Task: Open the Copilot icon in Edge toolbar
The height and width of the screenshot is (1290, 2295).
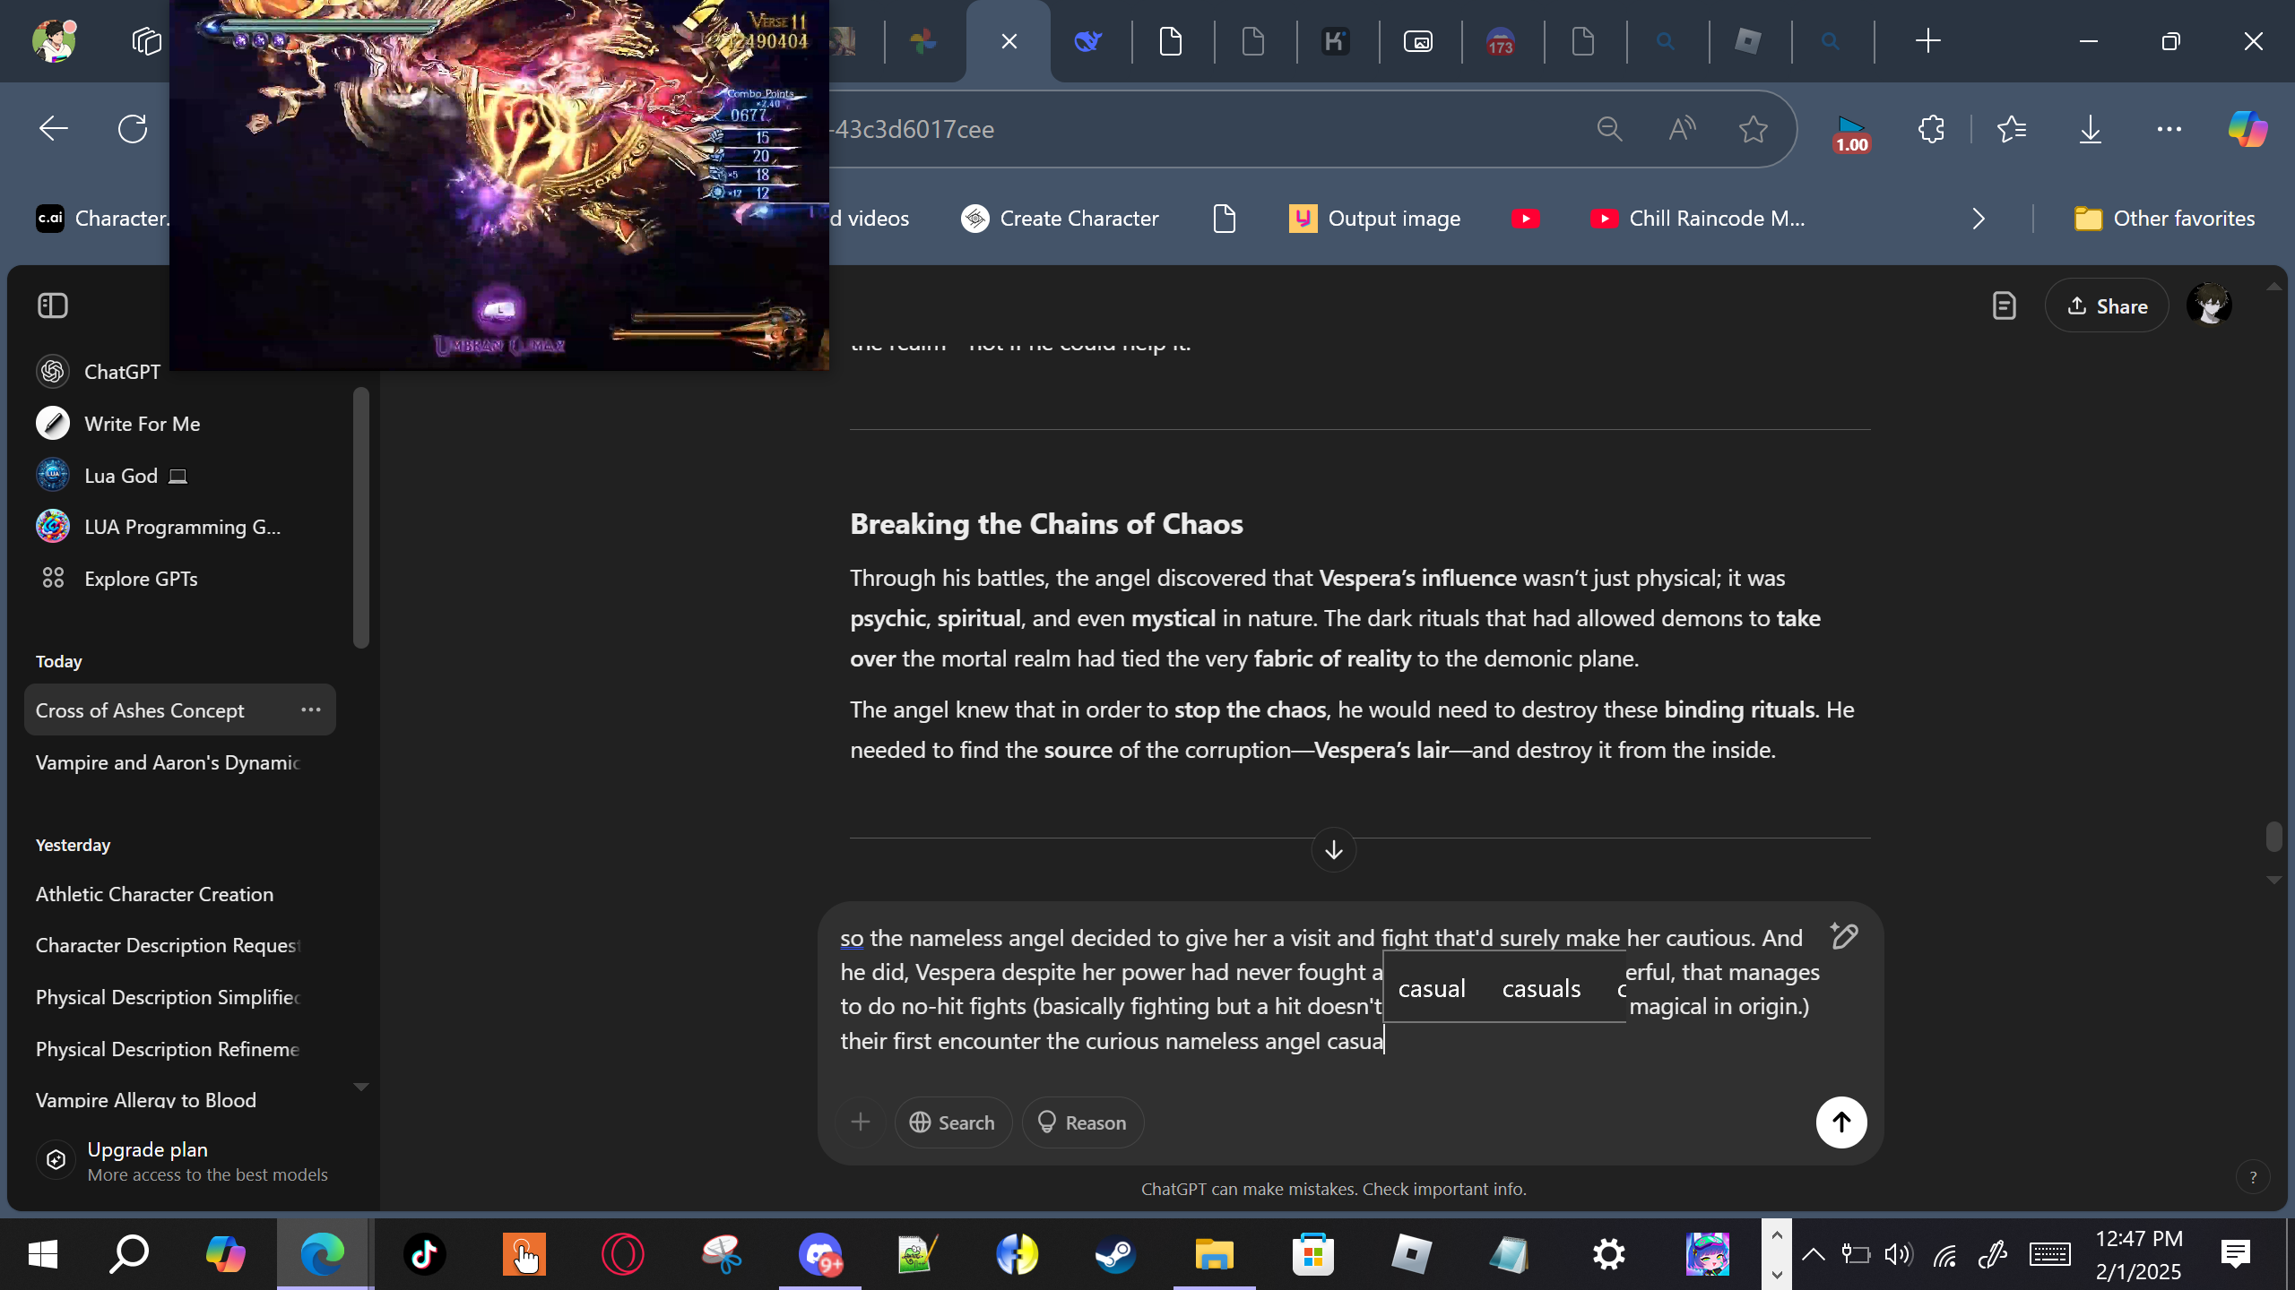Action: click(x=2247, y=129)
